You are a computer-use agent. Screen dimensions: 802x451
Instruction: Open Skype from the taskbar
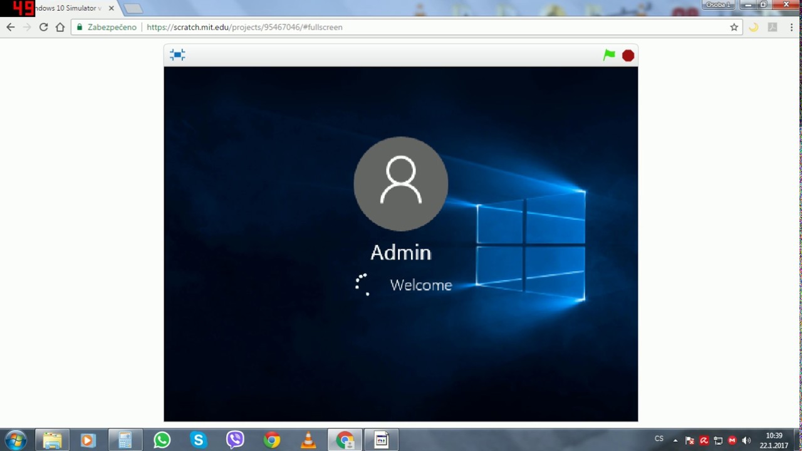(199, 440)
